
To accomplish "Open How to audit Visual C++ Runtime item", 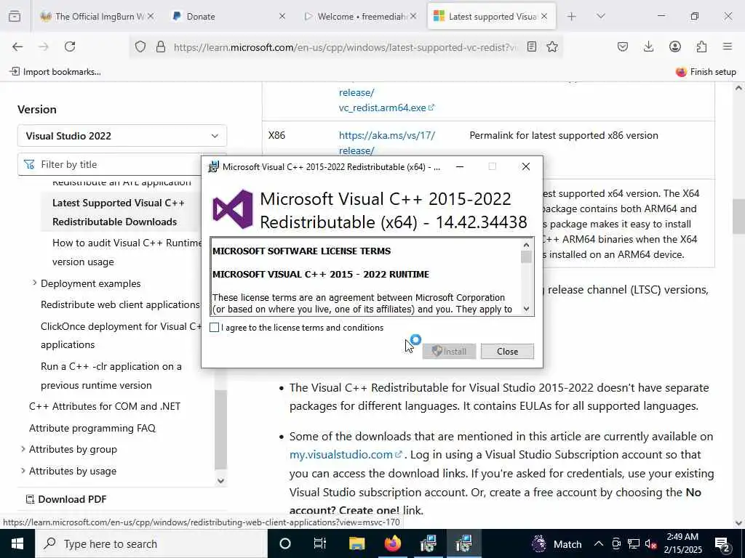I will point(127,252).
